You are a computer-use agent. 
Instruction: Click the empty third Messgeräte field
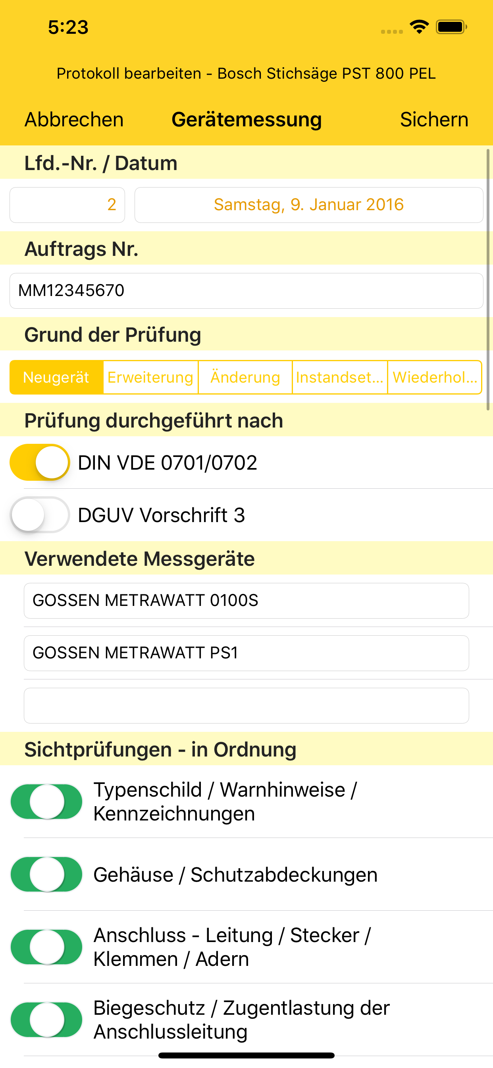(246, 705)
